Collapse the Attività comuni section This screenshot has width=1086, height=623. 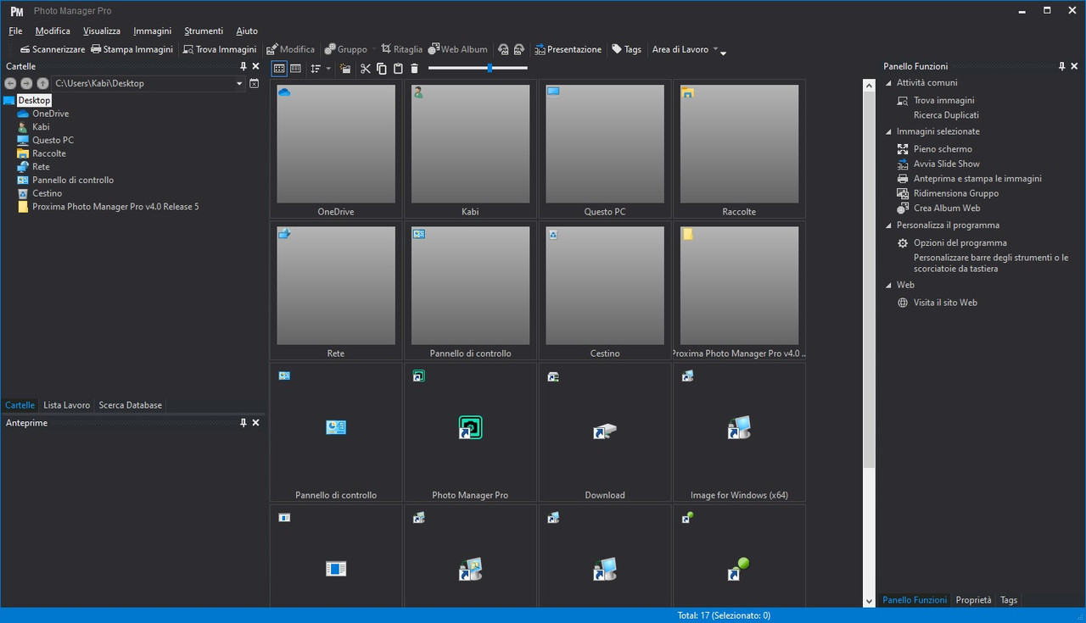[x=888, y=83]
